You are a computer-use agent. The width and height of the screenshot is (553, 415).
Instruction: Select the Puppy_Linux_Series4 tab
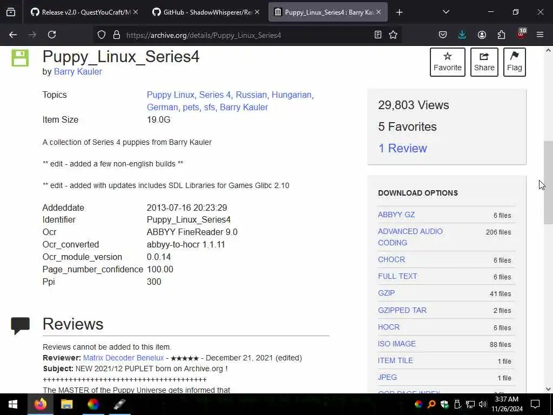328,12
